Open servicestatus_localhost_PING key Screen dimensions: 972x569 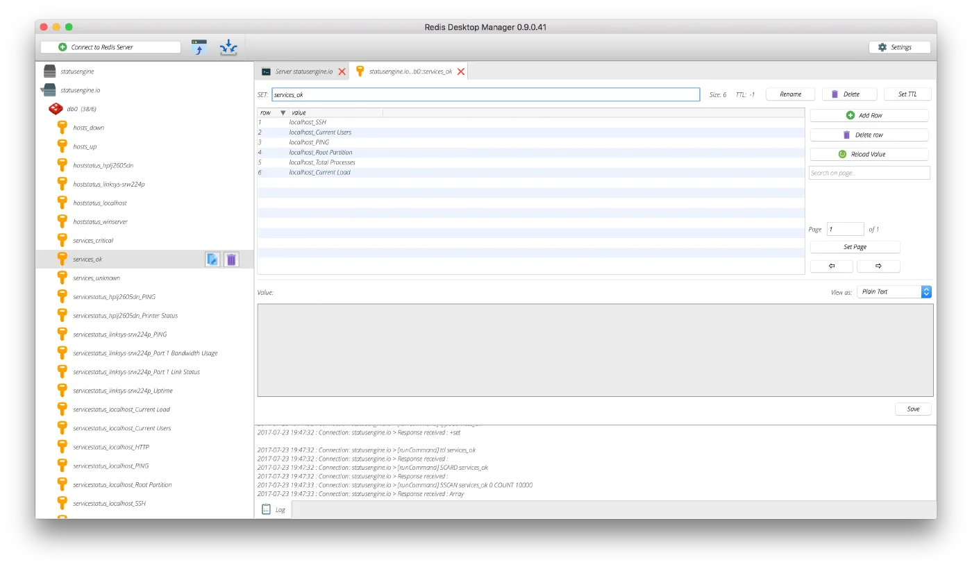(x=111, y=465)
